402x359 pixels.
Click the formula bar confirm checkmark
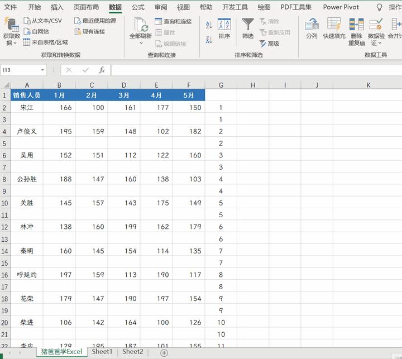click(x=85, y=70)
